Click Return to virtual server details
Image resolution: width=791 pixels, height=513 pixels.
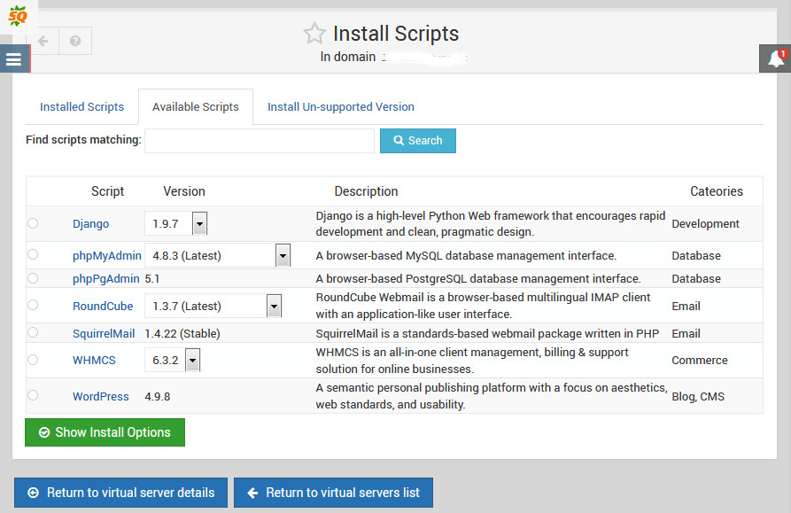tap(120, 493)
